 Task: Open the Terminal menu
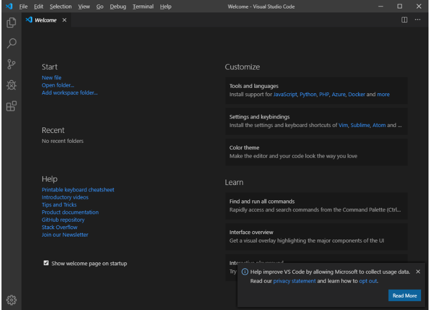(x=143, y=6)
